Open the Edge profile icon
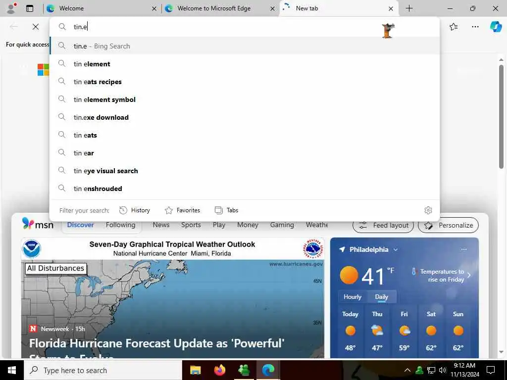The width and height of the screenshot is (507, 380). pyautogui.click(x=12, y=8)
